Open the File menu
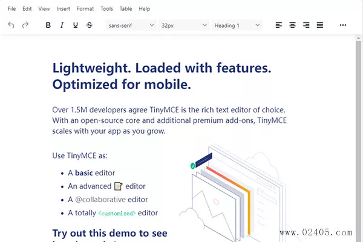Viewport: 363px width, 242px height. pos(11,9)
